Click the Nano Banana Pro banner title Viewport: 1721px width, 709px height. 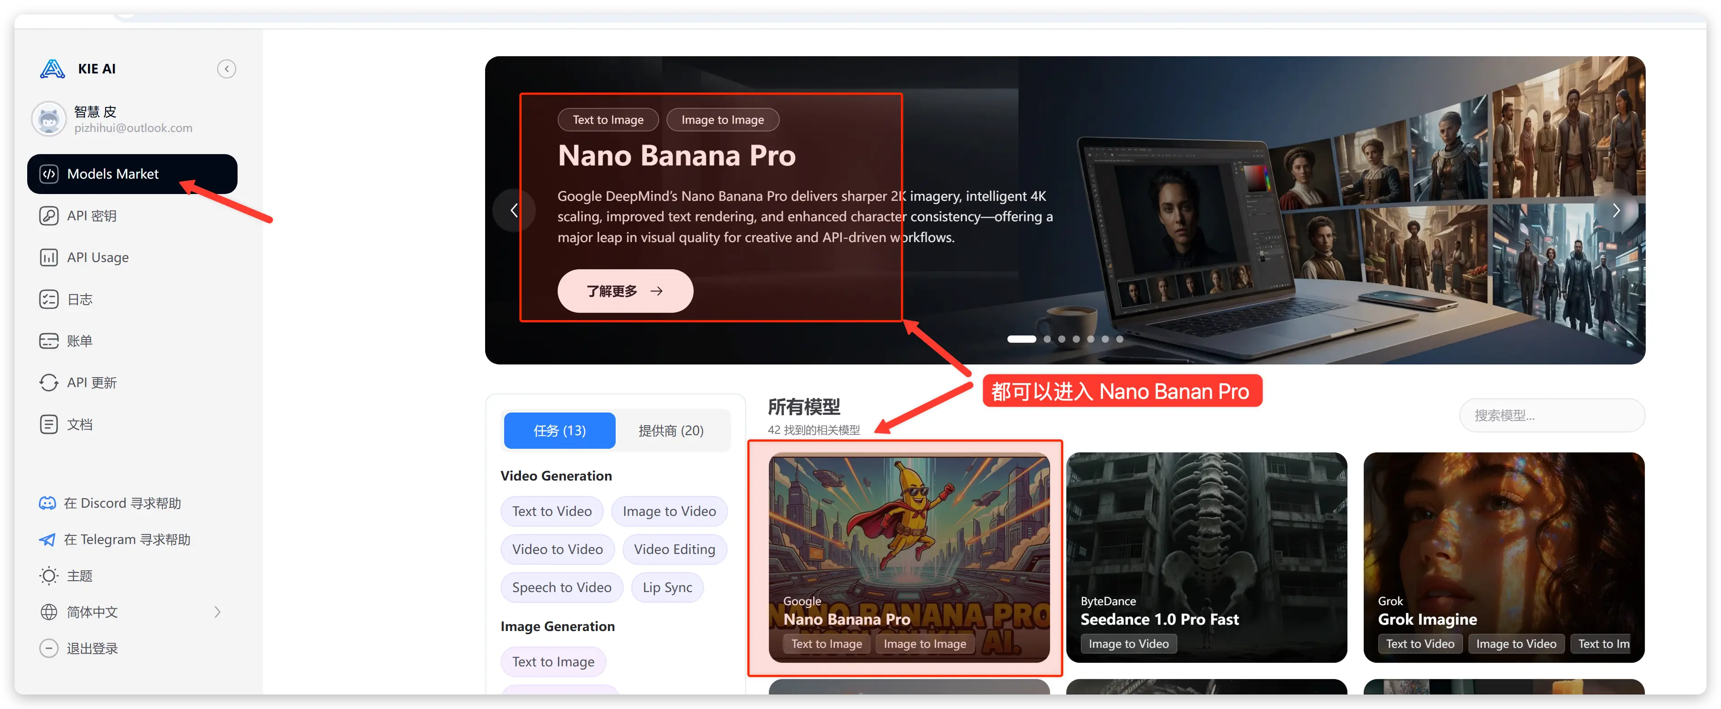(x=676, y=156)
